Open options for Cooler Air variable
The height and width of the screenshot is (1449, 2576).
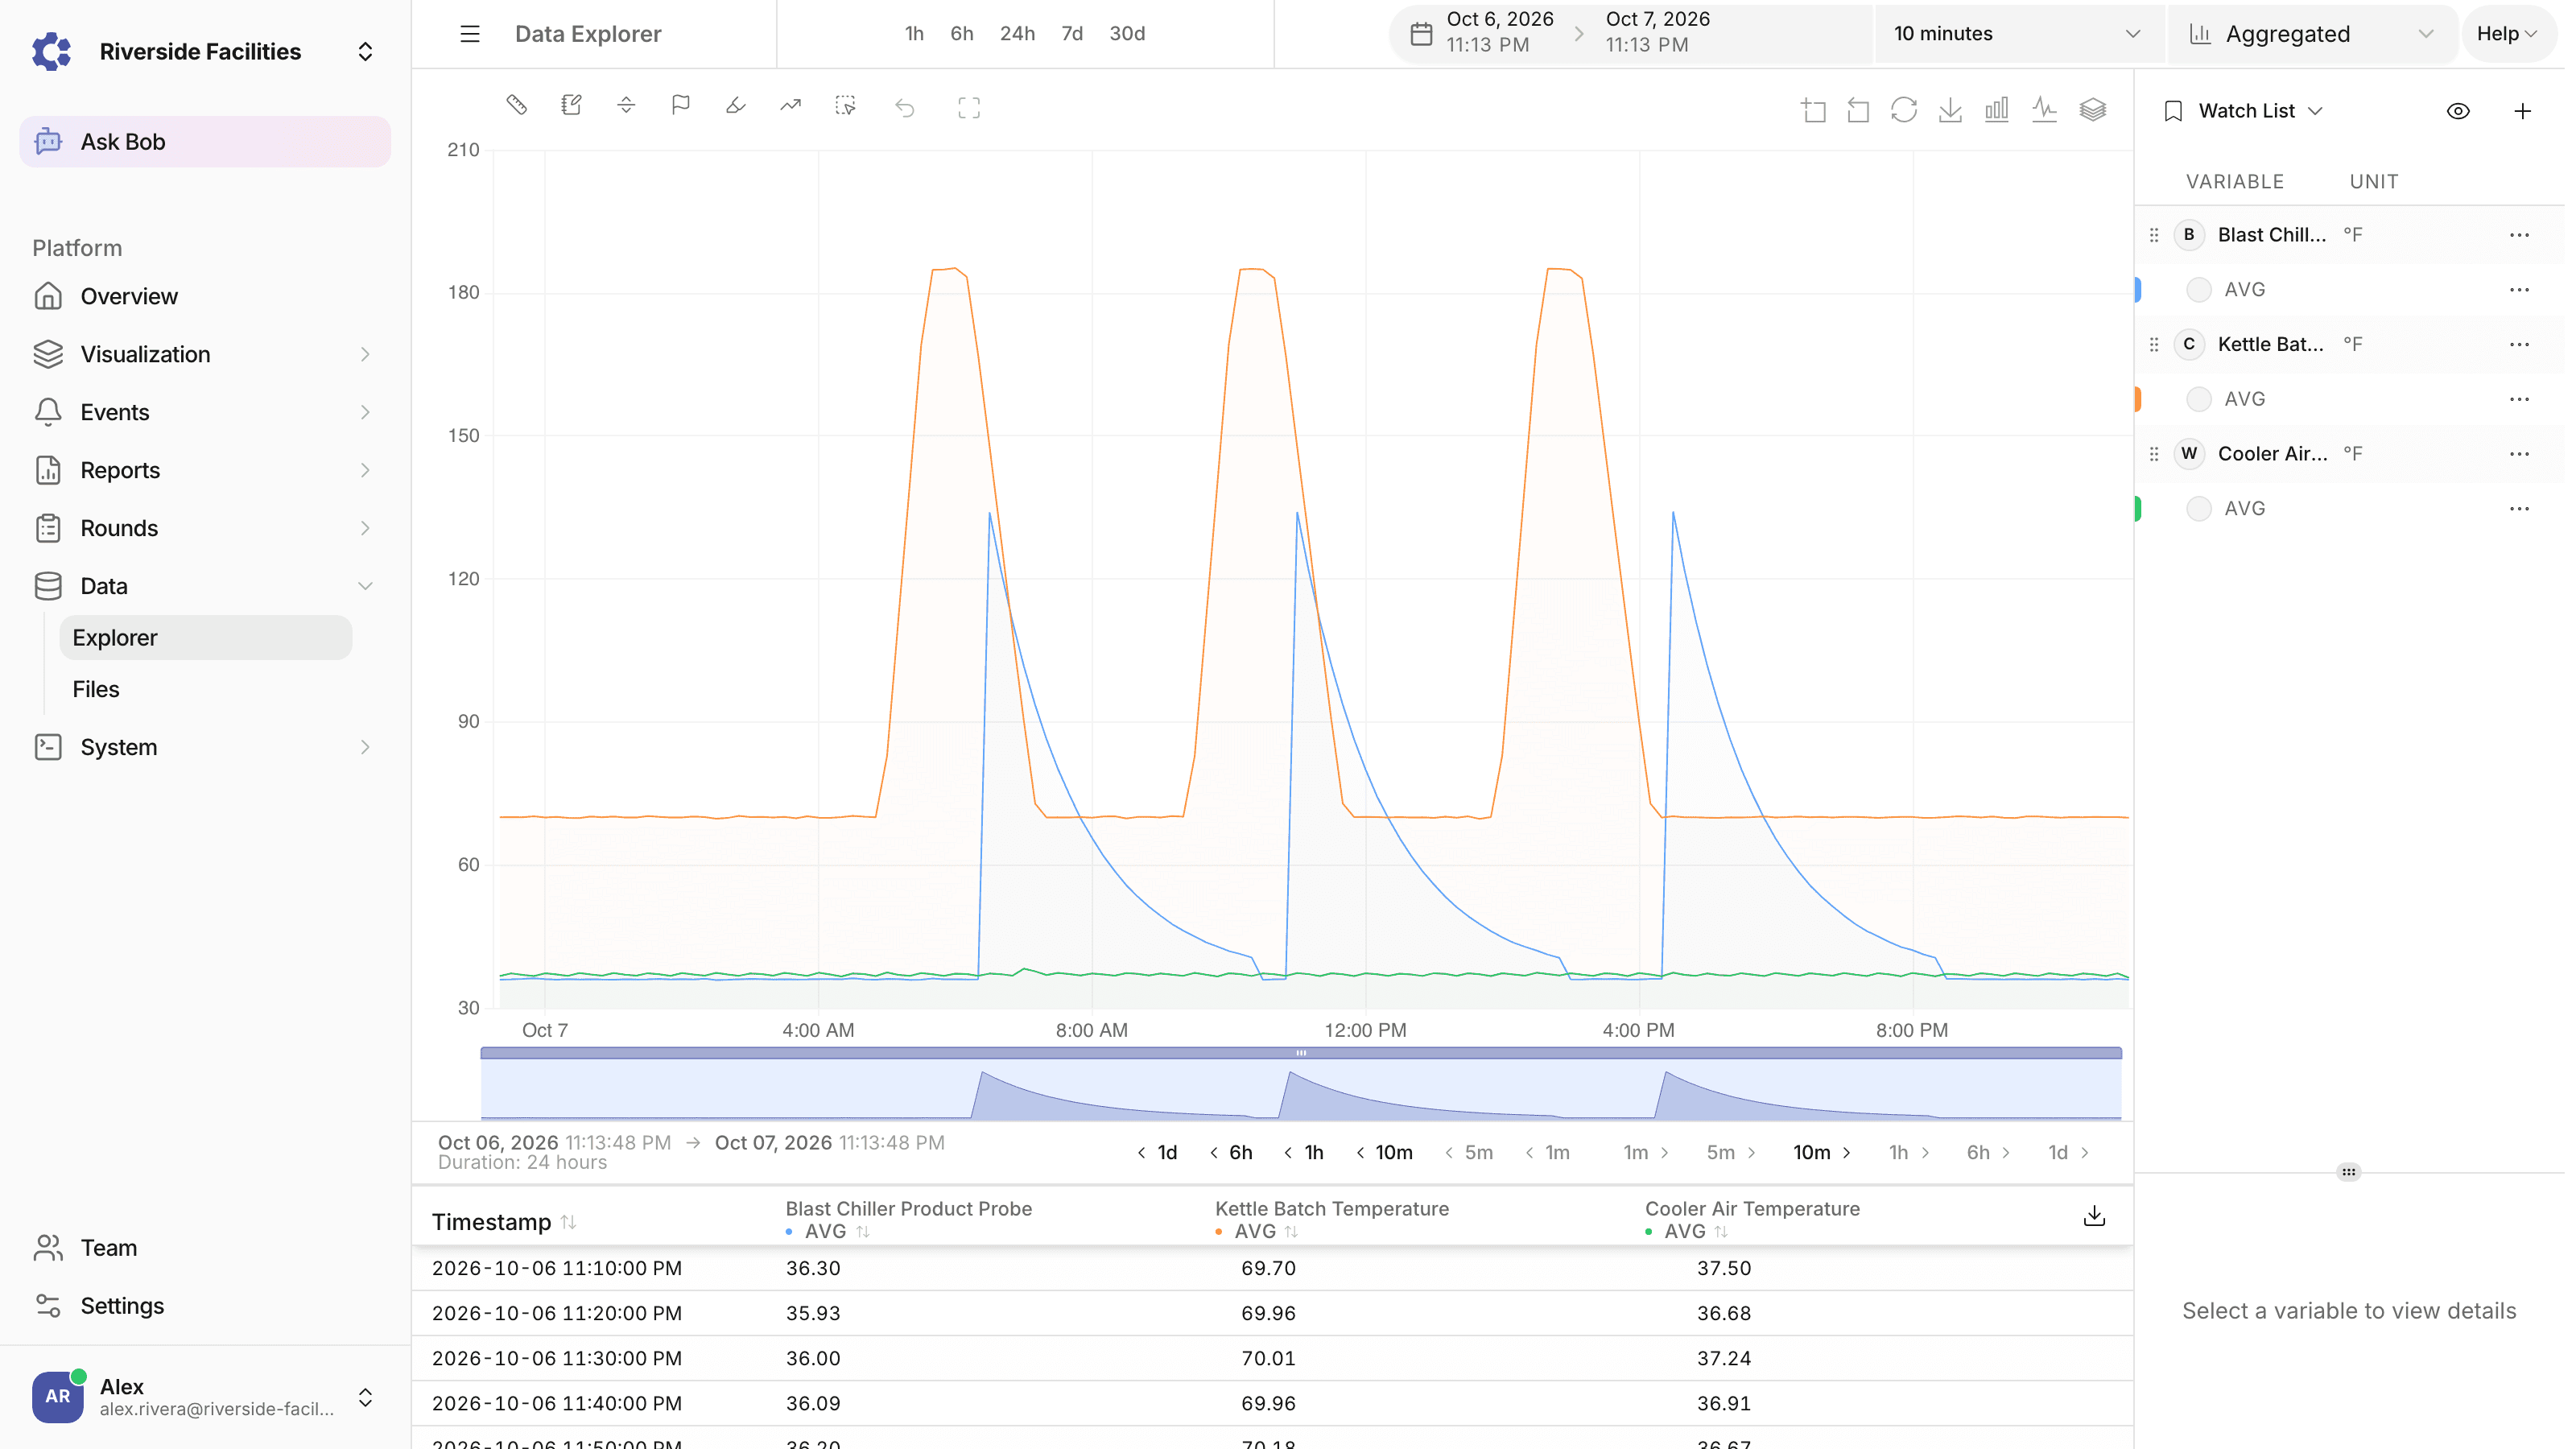(x=2519, y=454)
